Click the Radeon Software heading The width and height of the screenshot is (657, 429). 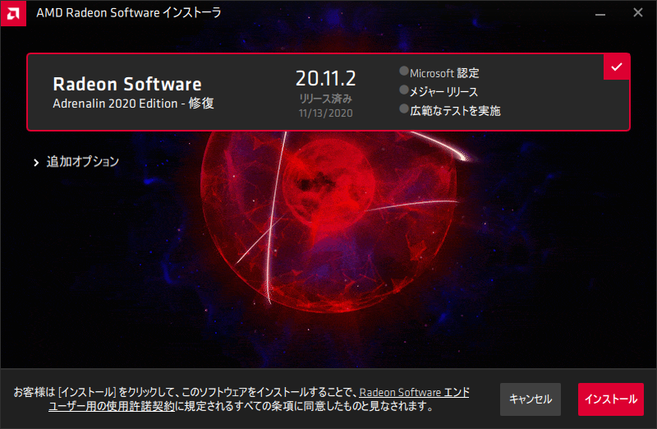[127, 84]
